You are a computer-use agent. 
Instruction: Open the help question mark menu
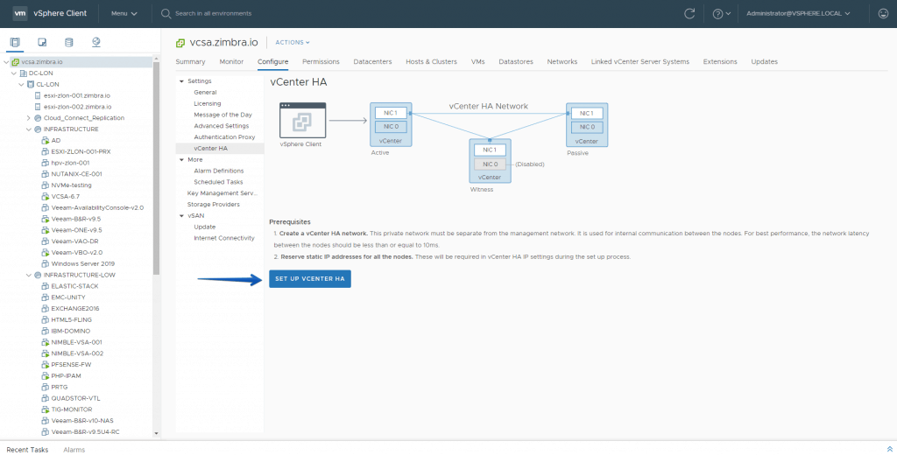click(x=722, y=14)
